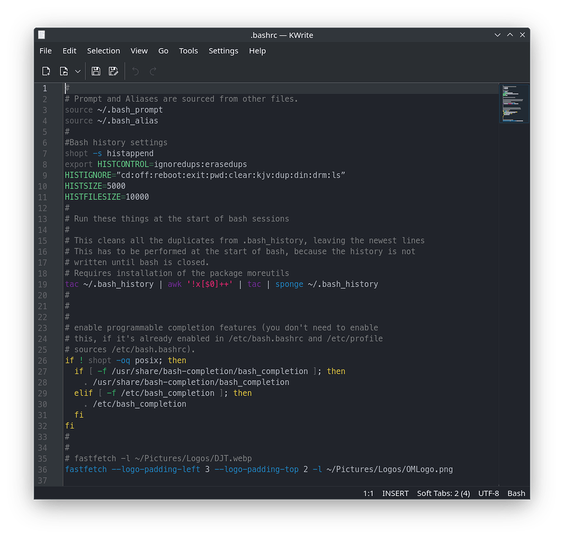Save the current file

click(x=96, y=71)
